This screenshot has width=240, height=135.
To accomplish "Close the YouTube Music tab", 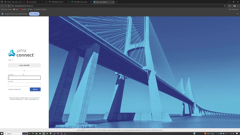I will (46, 2).
